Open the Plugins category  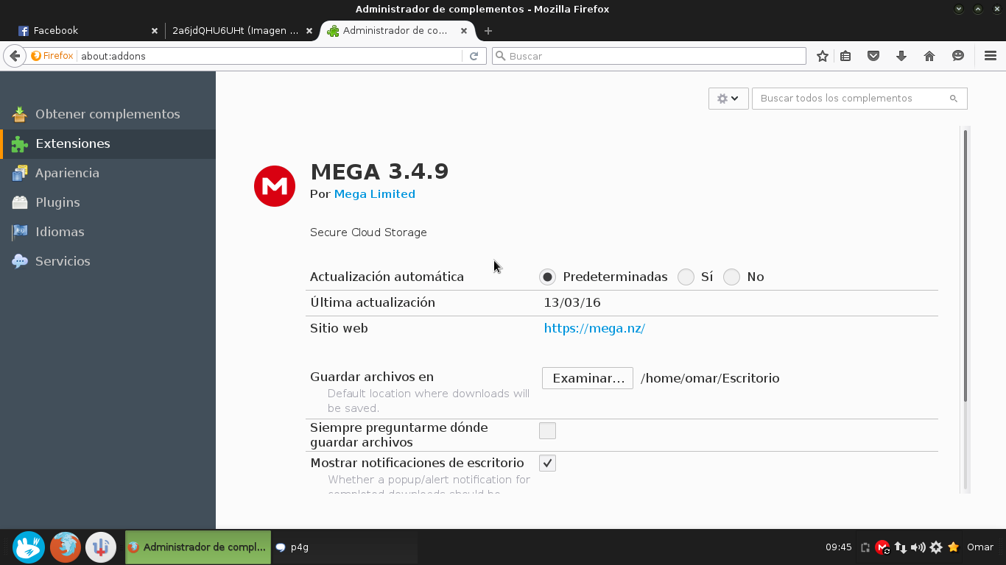(x=108, y=202)
